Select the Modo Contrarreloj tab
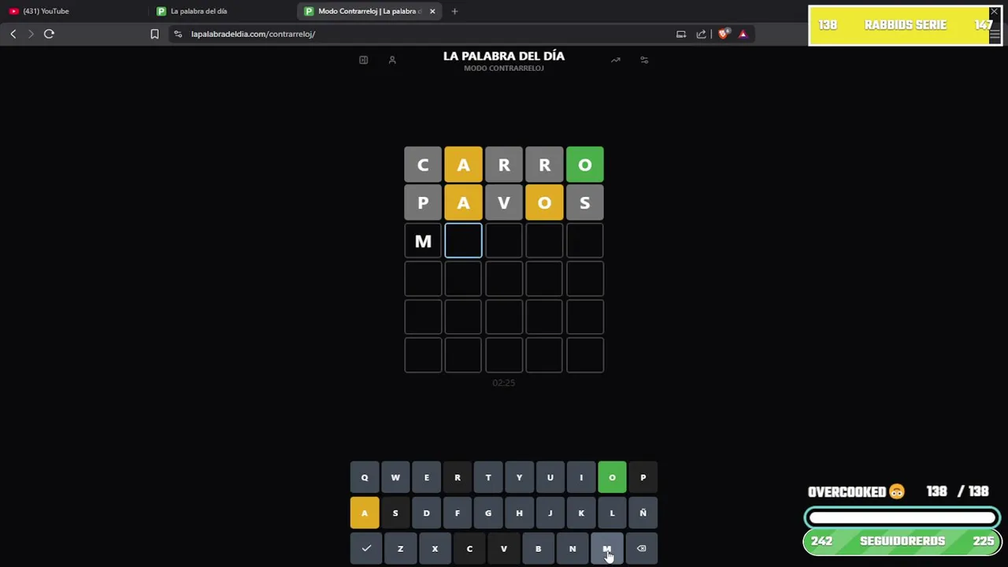The height and width of the screenshot is (567, 1008). click(x=370, y=11)
